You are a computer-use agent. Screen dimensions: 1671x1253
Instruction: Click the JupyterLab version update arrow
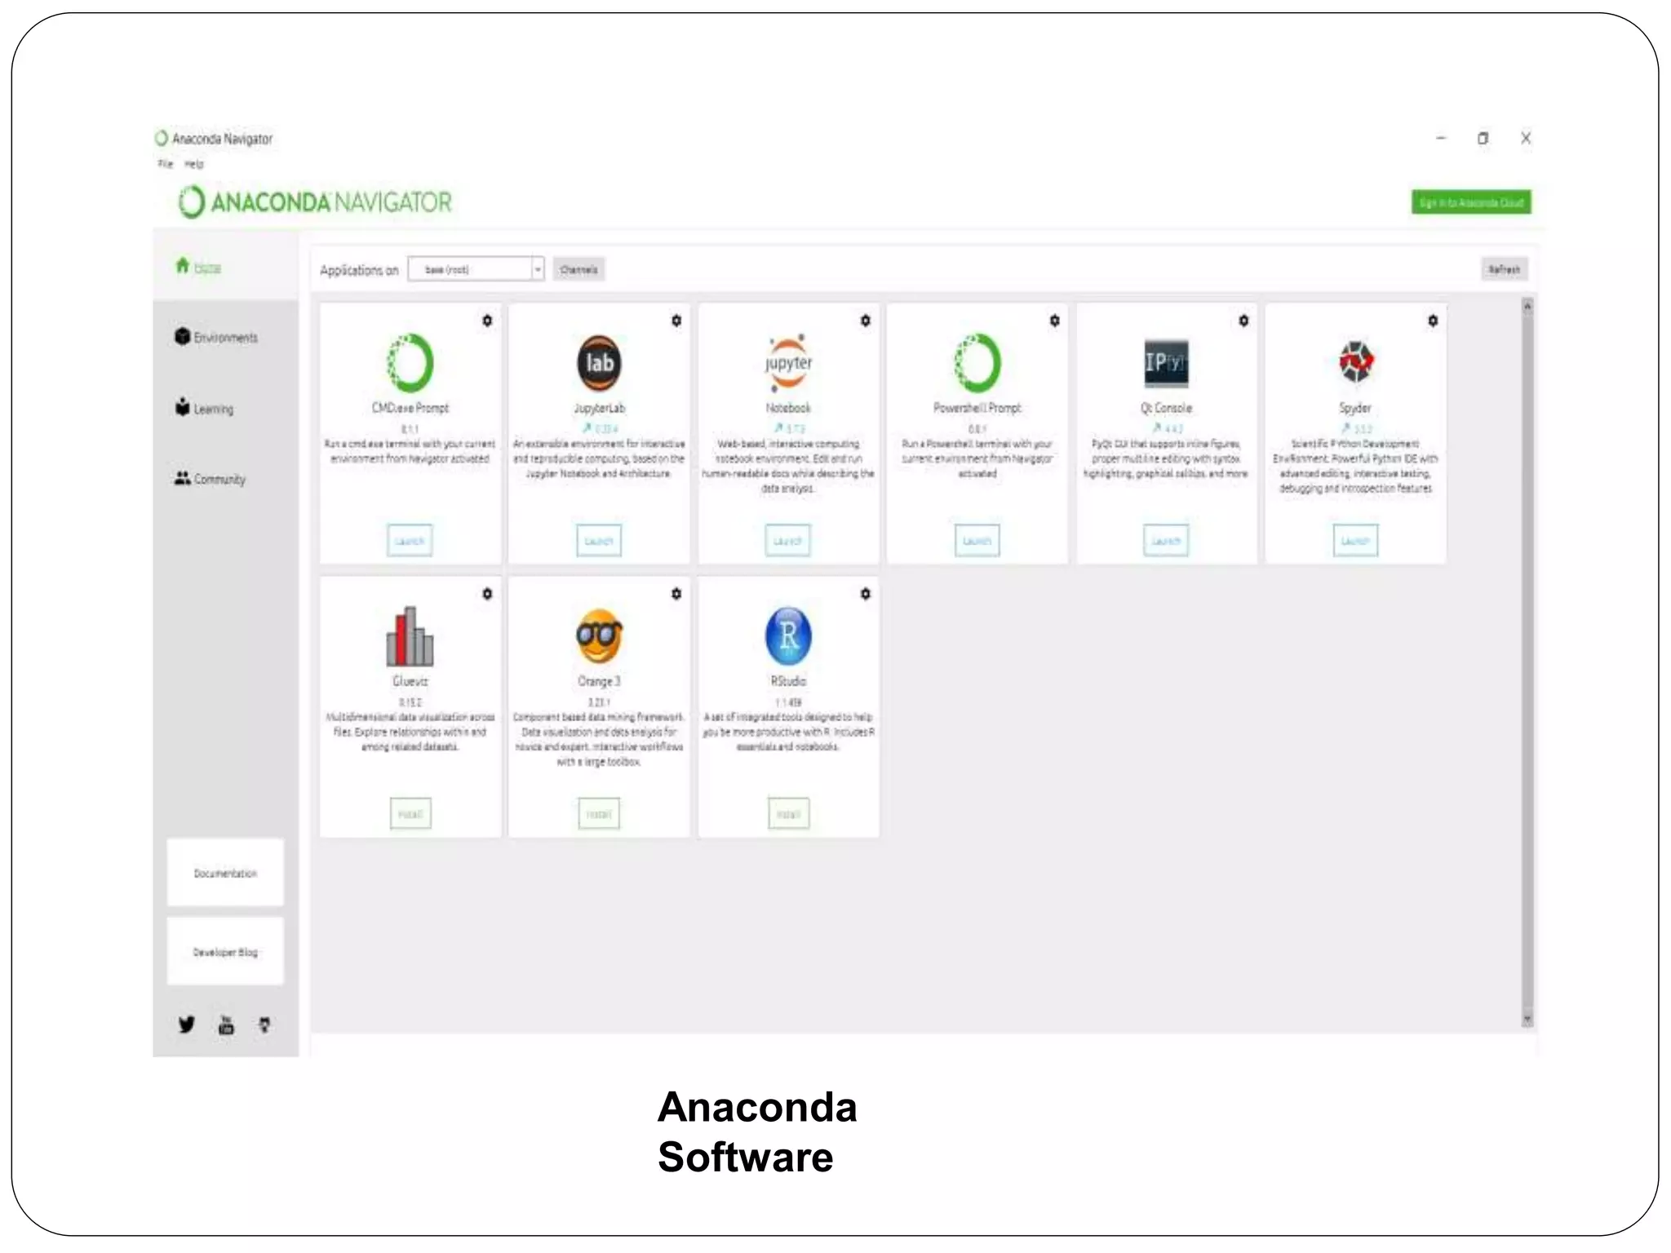(x=586, y=428)
